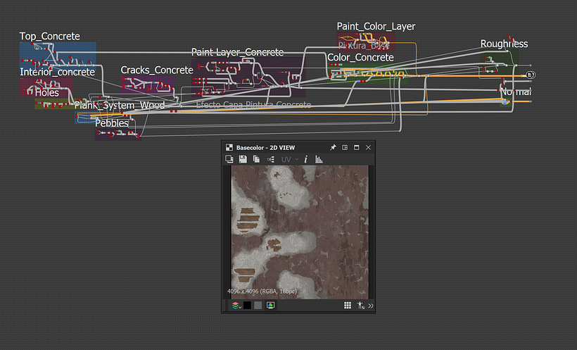Select the Cracks_Concrete frame label

[156, 70]
